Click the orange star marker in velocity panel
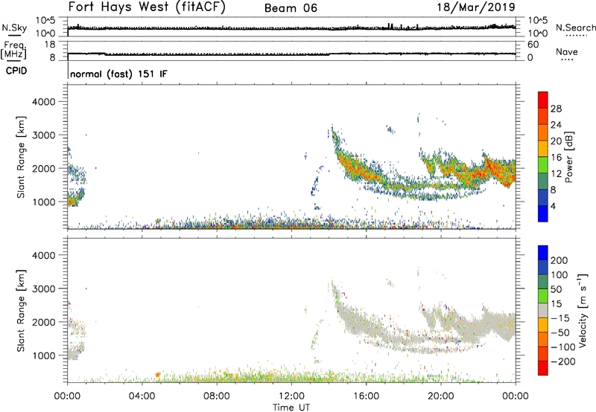 tap(158, 375)
